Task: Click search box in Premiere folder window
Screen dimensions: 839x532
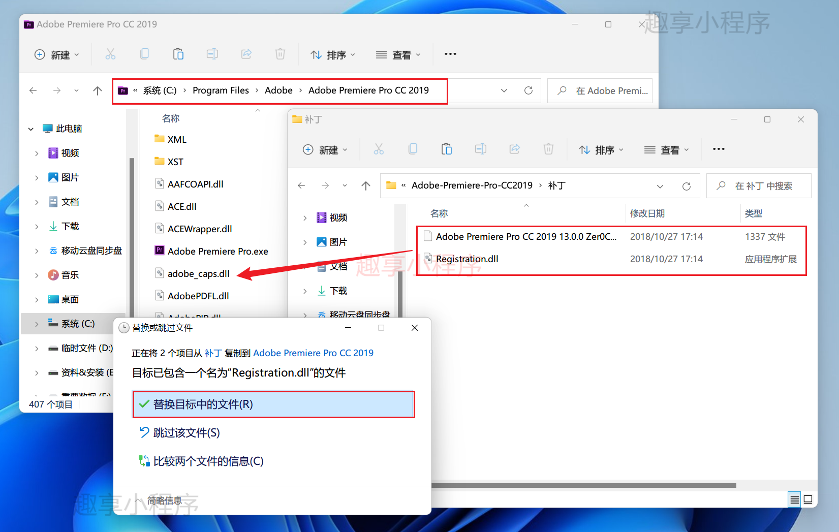Action: [600, 90]
